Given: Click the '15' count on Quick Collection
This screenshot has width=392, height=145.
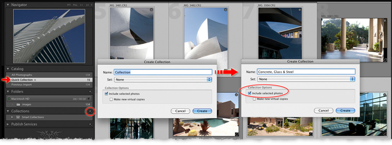Looking at the screenshot, I should [x=88, y=80].
